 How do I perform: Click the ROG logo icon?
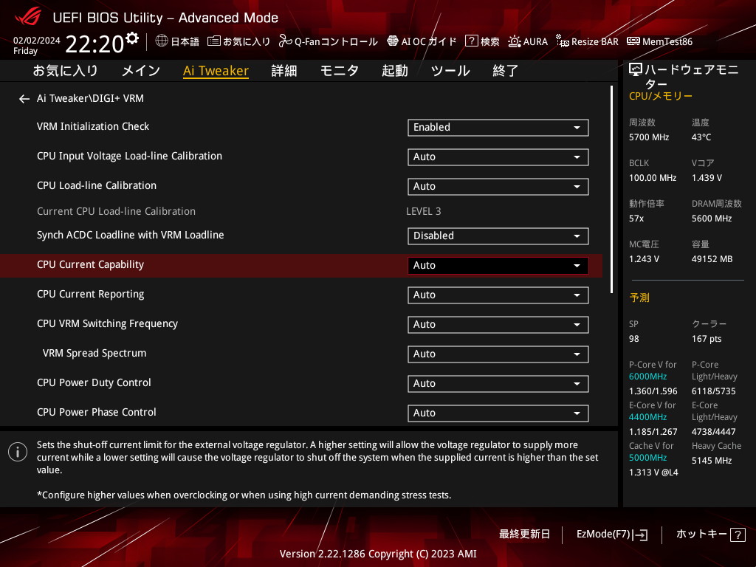(x=28, y=17)
